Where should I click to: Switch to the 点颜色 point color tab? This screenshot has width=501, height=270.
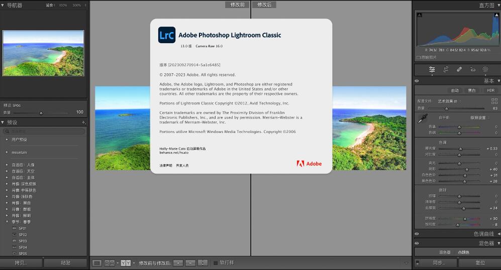[463, 252]
